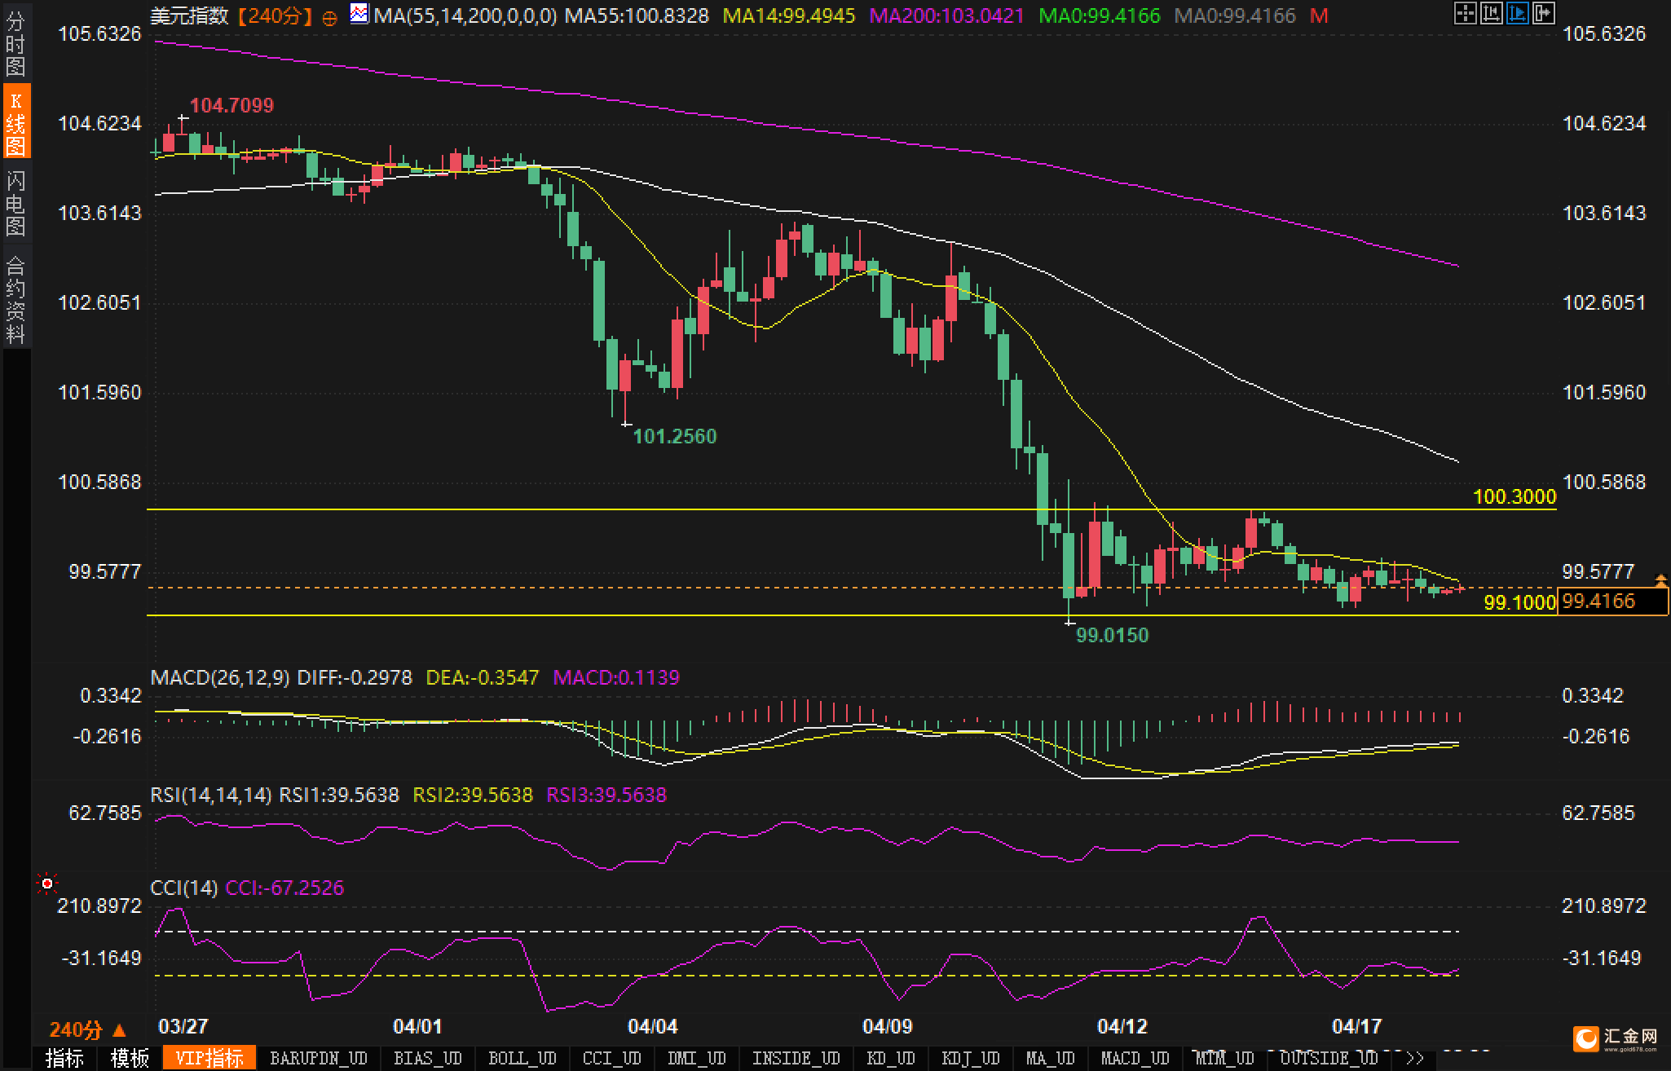Screen dimensions: 1671x1071
Task: Select the K线图 sidebar tab
Action: tap(15, 122)
